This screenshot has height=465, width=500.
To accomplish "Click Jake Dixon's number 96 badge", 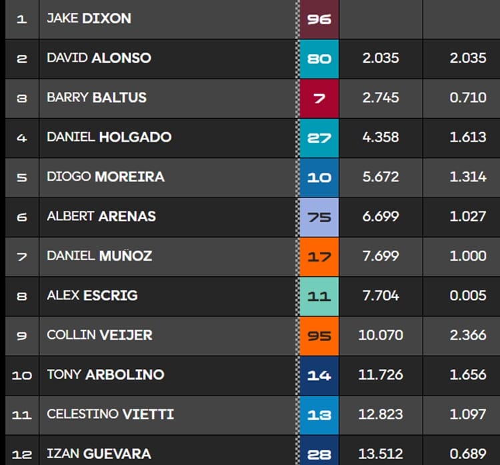I will pyautogui.click(x=319, y=19).
